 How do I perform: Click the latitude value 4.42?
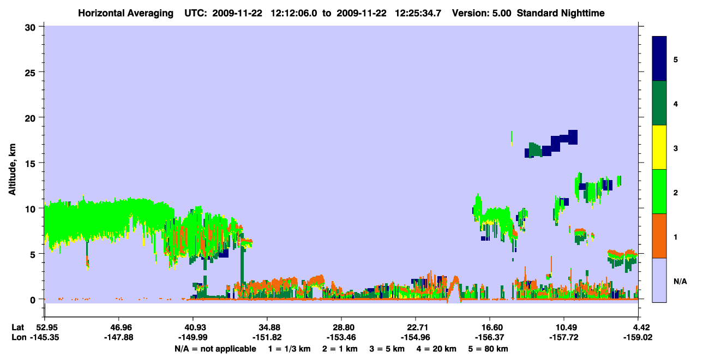click(641, 327)
